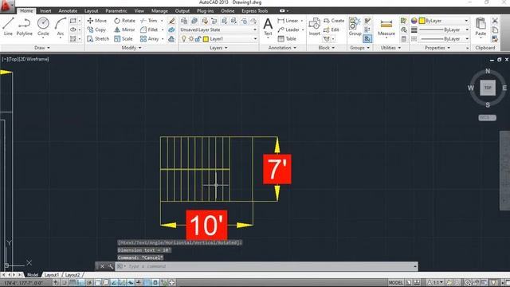The height and width of the screenshot is (287, 510).
Task: Select the Stretch tool
Action: (x=98, y=39)
